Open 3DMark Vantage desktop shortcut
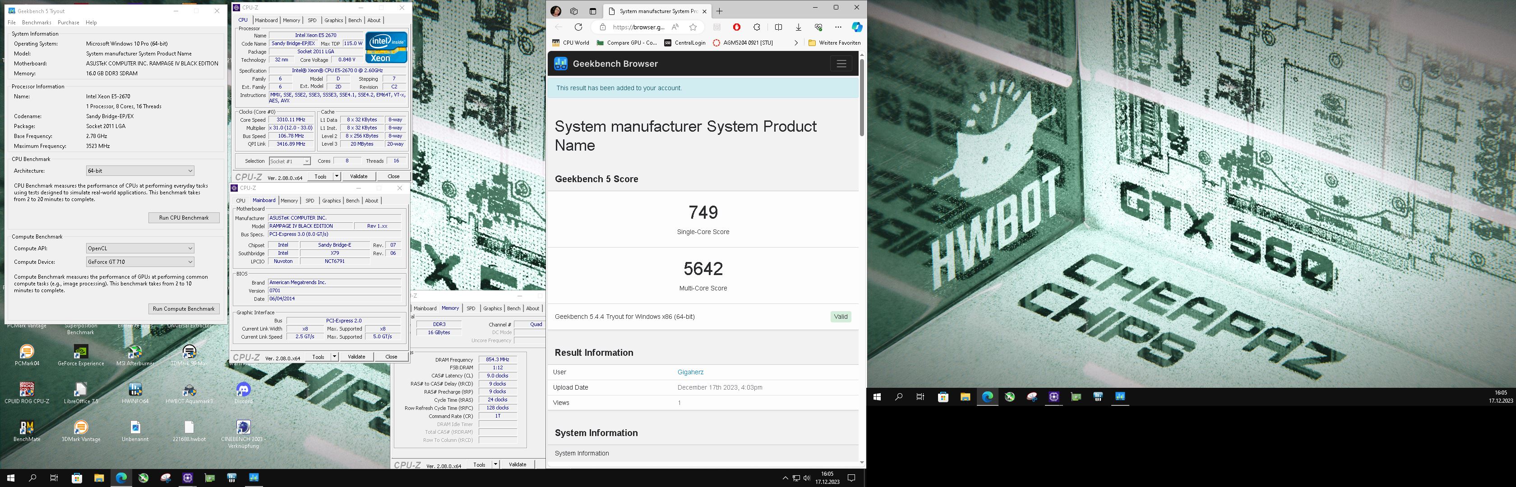Viewport: 1516px width, 487px height. point(81,431)
